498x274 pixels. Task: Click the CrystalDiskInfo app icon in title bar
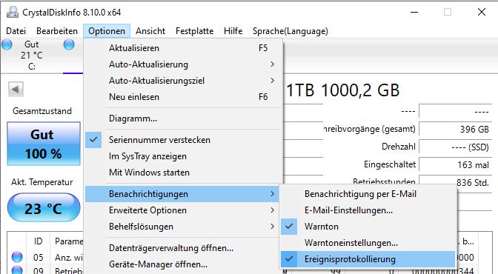click(13, 12)
